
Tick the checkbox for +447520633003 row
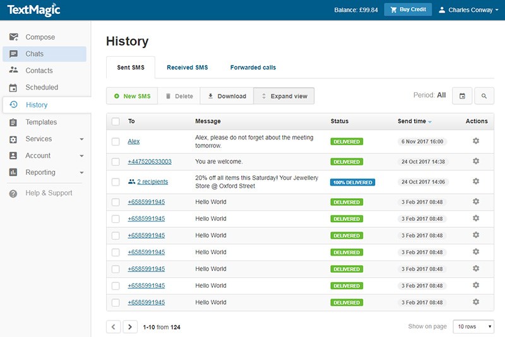coord(116,162)
